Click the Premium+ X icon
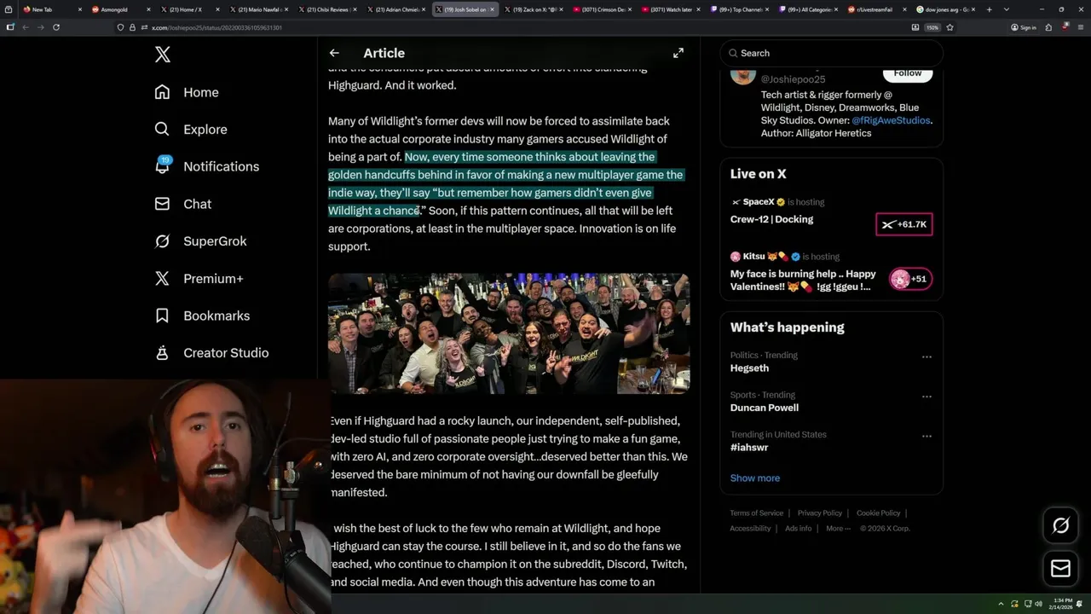This screenshot has width=1091, height=614. tap(162, 278)
